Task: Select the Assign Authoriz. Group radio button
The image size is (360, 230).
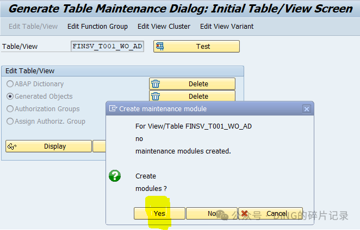Action: 10,121
